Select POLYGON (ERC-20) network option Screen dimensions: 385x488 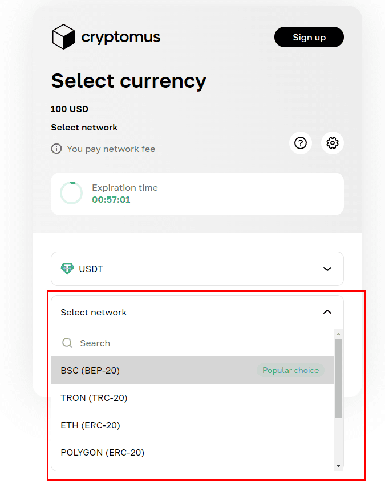coord(103,453)
